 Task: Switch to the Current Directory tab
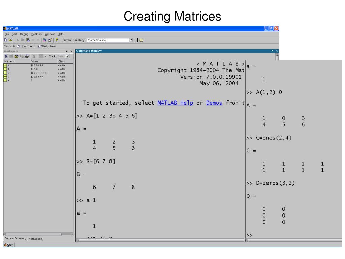coord(15,238)
